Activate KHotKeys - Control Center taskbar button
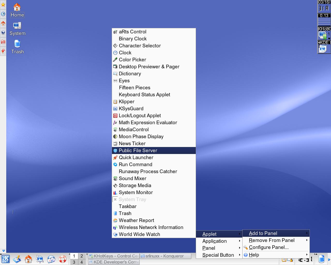The height and width of the screenshot is (265, 331). (114, 256)
